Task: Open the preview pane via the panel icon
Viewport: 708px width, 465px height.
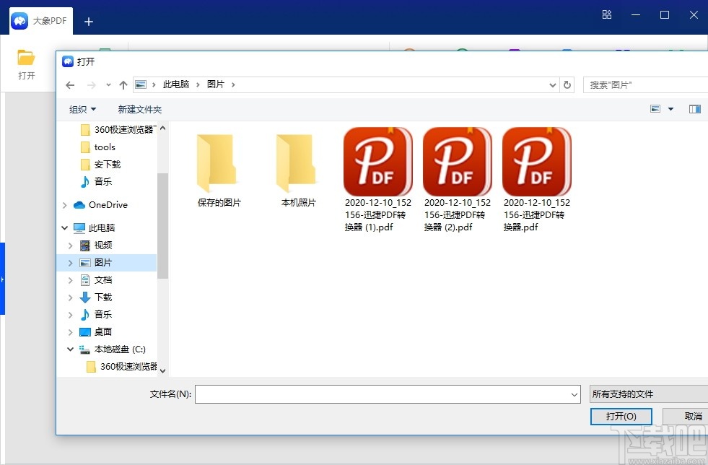Action: (x=695, y=108)
